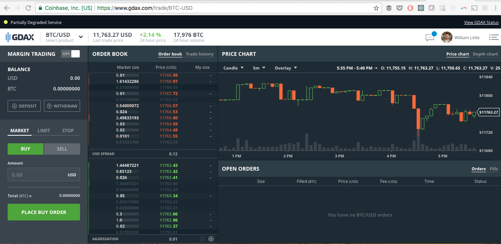
Task: Open the 5m timeframe dropdown
Action: pos(259,68)
